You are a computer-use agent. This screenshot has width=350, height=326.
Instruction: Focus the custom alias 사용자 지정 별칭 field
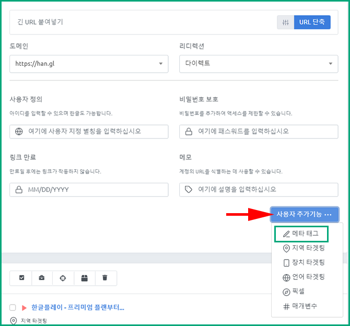click(89, 132)
